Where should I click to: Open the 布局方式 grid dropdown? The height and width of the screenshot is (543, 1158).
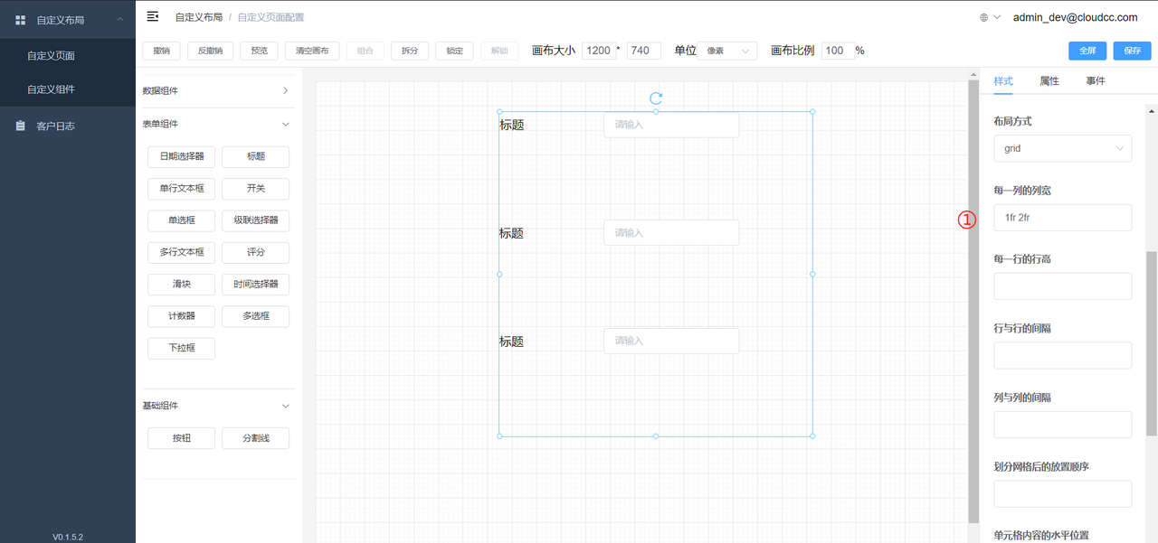point(1062,148)
